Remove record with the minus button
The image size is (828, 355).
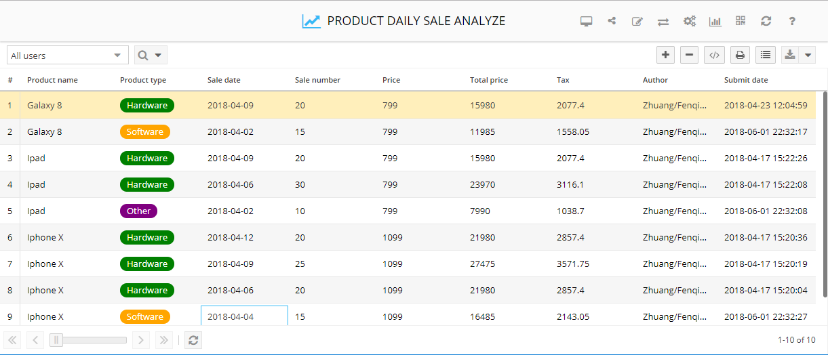coord(689,55)
